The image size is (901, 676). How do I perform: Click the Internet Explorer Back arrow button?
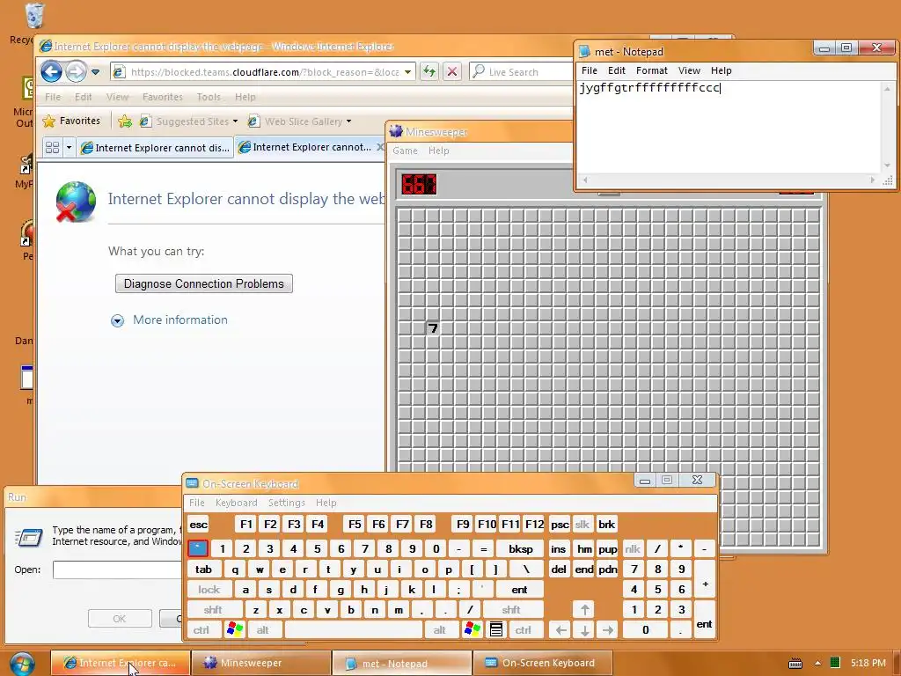pyautogui.click(x=51, y=72)
